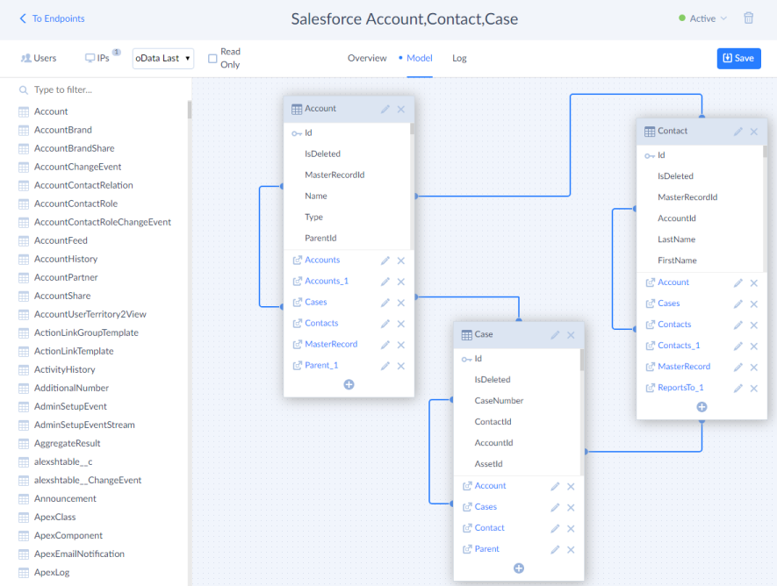The width and height of the screenshot is (777, 586).
Task: Click the MasterRecordId field in Account entity
Action: coord(335,175)
